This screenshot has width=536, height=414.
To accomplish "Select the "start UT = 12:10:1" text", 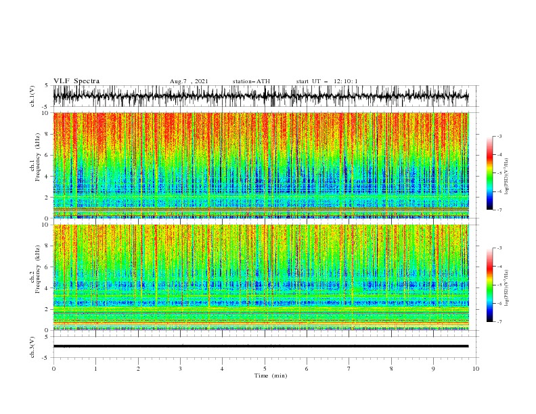I will 327,81.
